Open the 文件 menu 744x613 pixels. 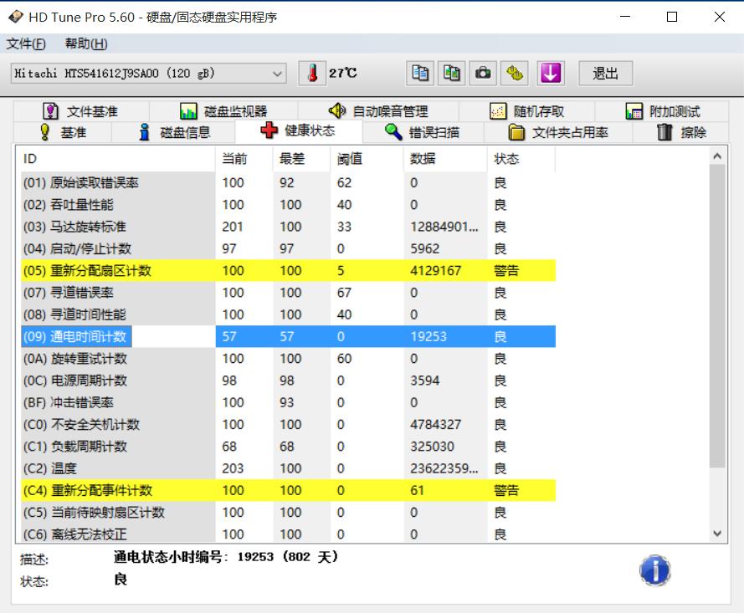click(x=24, y=44)
